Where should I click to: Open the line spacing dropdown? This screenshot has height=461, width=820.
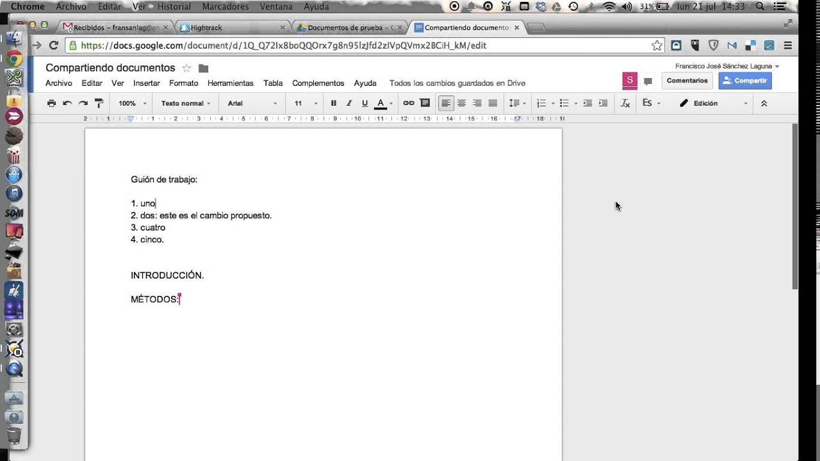coord(518,102)
